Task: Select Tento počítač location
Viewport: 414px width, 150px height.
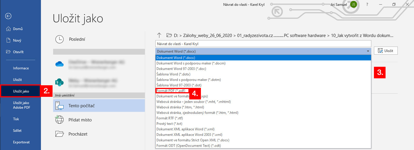Action: click(99, 105)
